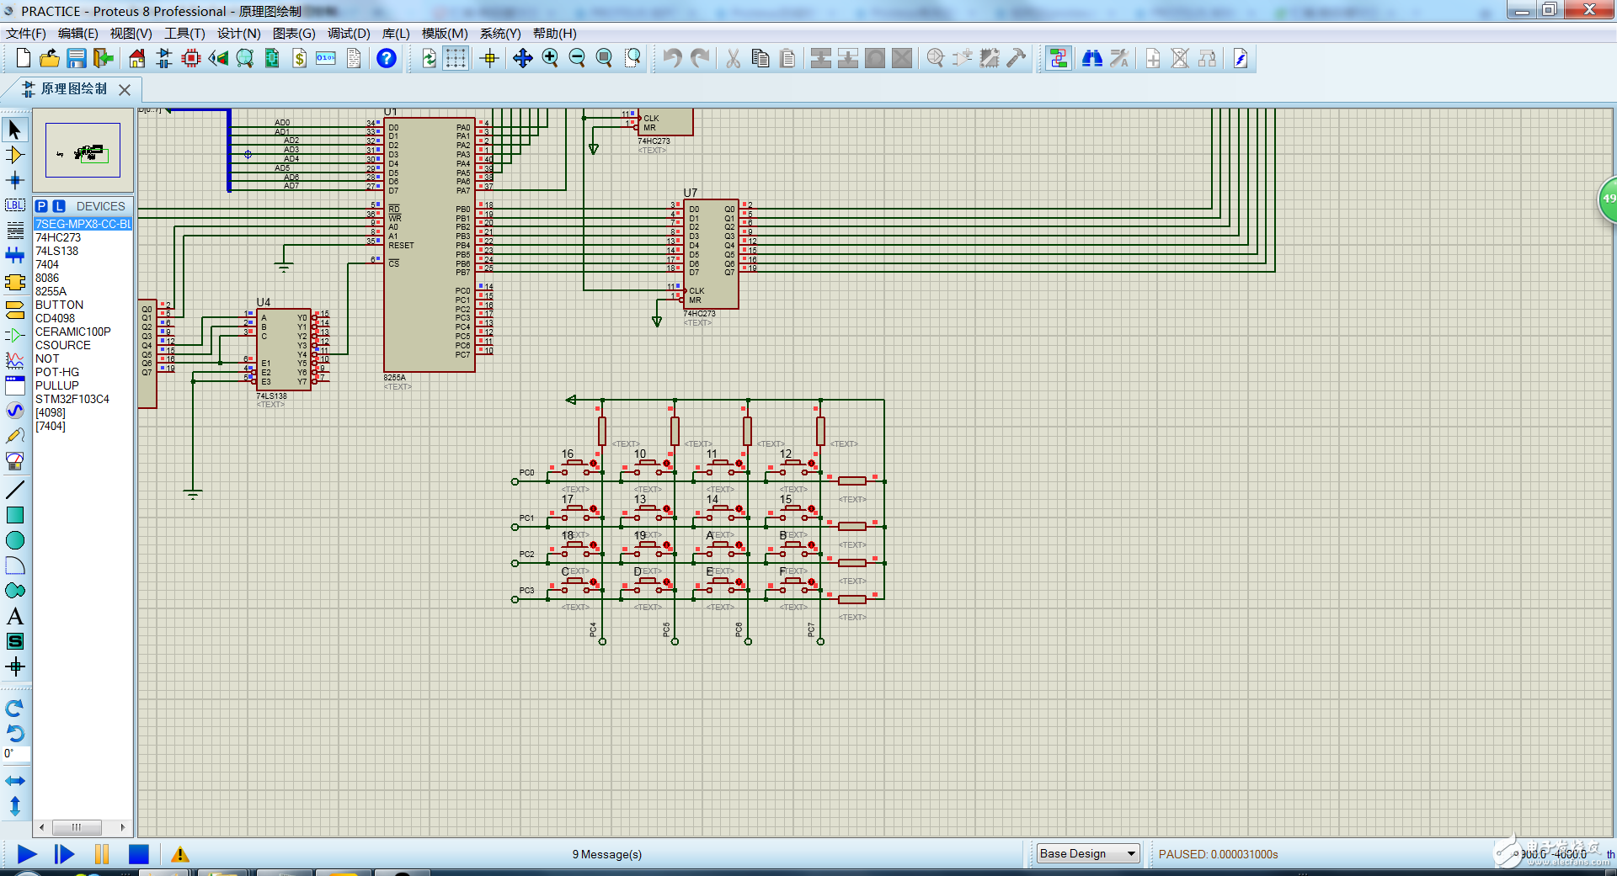Image resolution: width=1617 pixels, height=876 pixels.
Task: Click the Electrical Rules Check lightning icon
Action: coord(1241,58)
